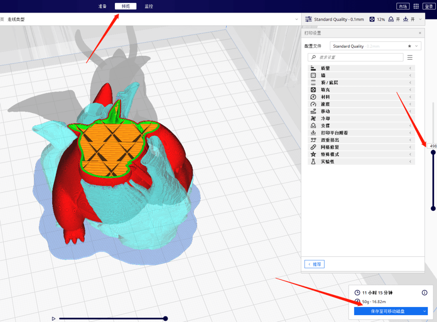Switch to the 监控 monitor tab
The height and width of the screenshot is (322, 437).
click(149, 6)
